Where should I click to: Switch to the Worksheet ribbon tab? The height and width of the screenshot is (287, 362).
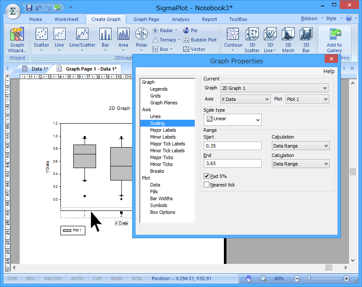(x=66, y=19)
